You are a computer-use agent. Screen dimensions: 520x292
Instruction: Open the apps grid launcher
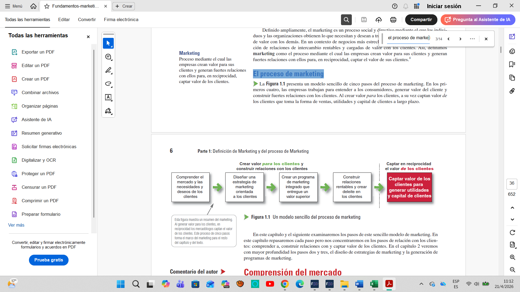pyautogui.click(x=417, y=6)
